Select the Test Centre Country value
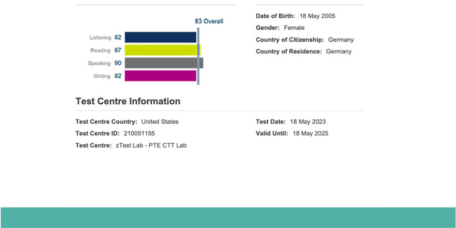Image resolution: width=456 pixels, height=228 pixels. tap(160, 122)
